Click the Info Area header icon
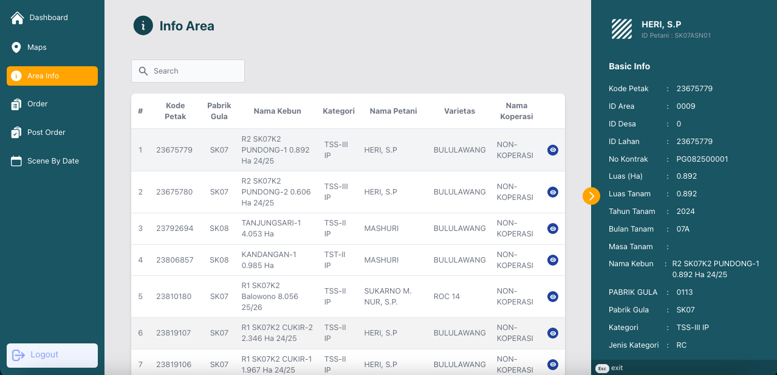Screen dimensions: 777x375 pos(143,26)
